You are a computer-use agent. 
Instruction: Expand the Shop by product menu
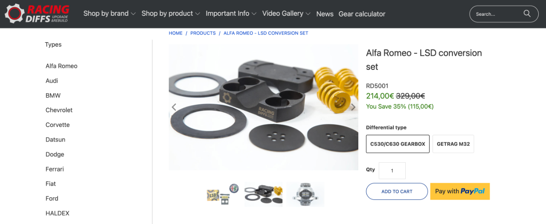coord(171,14)
